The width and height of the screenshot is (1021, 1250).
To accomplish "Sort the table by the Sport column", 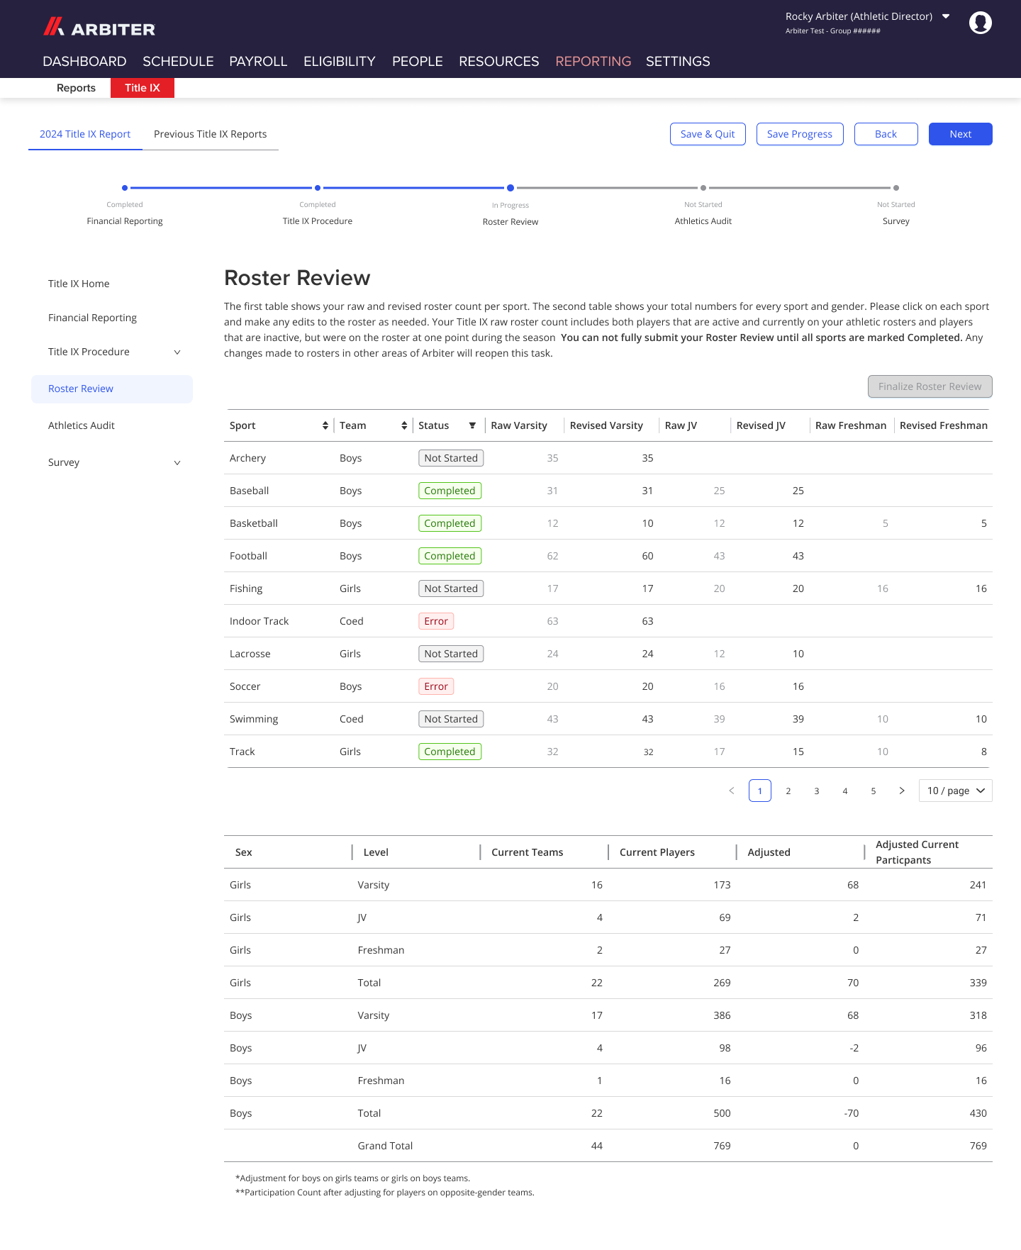I will click(x=325, y=425).
